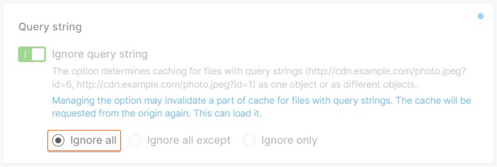Click the 'This can load it.' sentence
This screenshot has height=167, width=497.
(x=227, y=113)
